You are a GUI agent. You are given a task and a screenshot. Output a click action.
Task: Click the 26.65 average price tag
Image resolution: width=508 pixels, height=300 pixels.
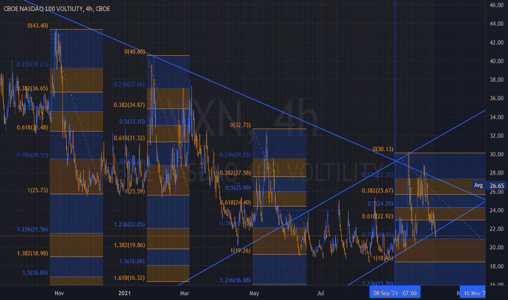coord(497,185)
